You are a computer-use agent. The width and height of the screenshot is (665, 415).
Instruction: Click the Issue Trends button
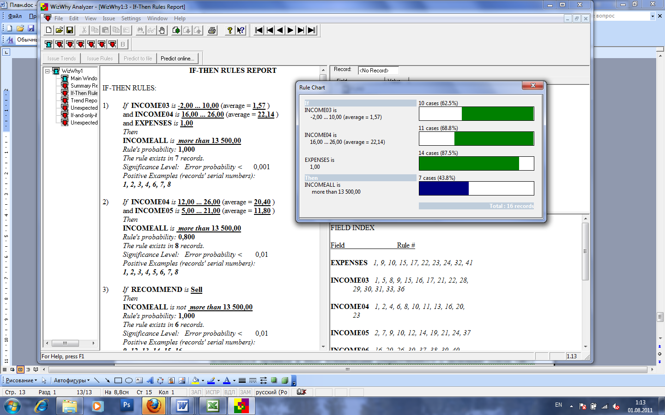click(x=61, y=59)
